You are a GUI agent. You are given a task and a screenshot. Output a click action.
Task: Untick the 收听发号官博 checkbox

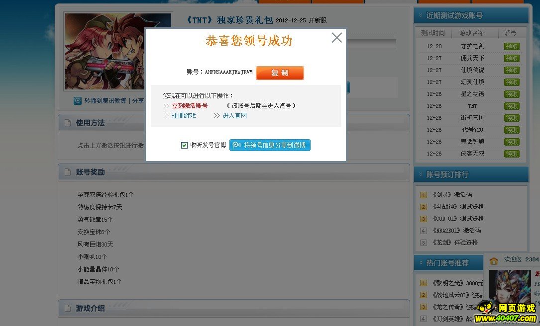(x=184, y=145)
